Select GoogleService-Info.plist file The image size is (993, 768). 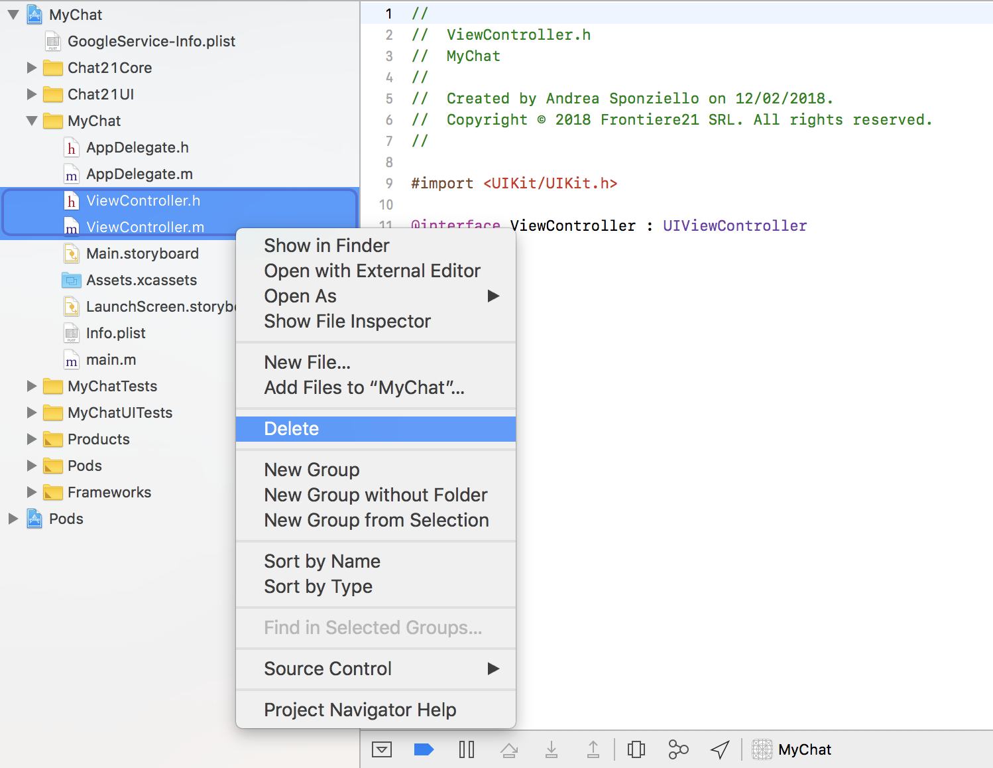151,41
